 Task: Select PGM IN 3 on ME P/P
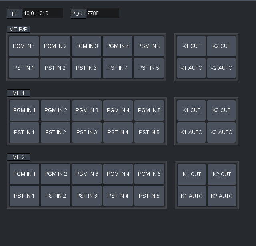(x=86, y=46)
